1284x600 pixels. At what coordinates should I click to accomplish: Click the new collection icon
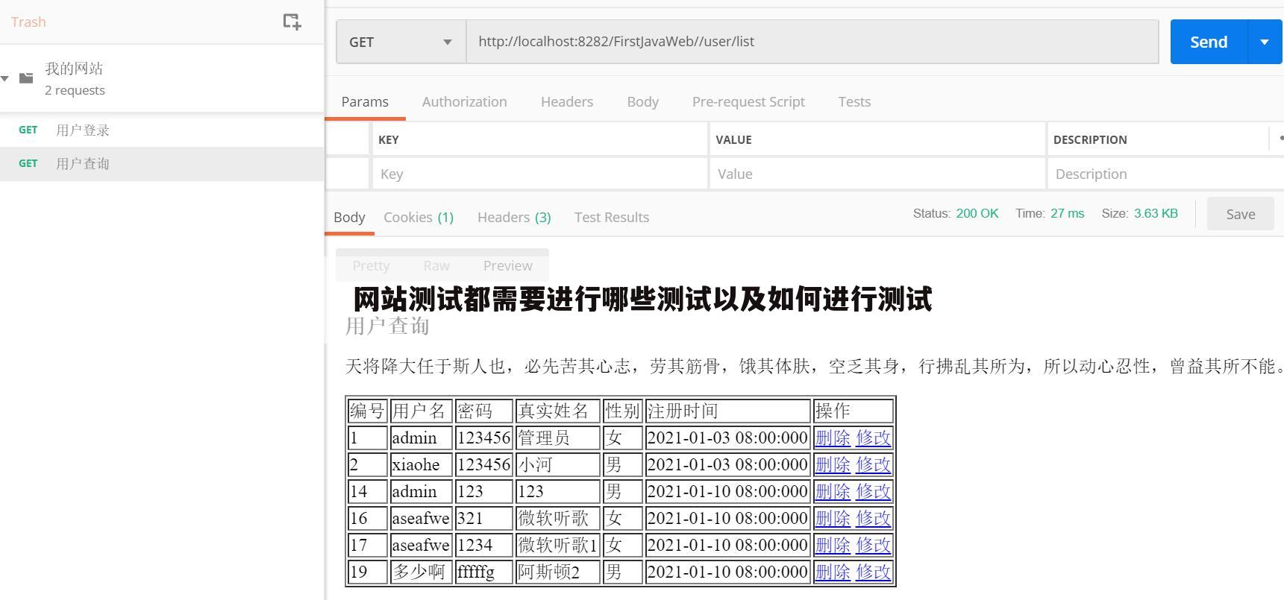292,22
